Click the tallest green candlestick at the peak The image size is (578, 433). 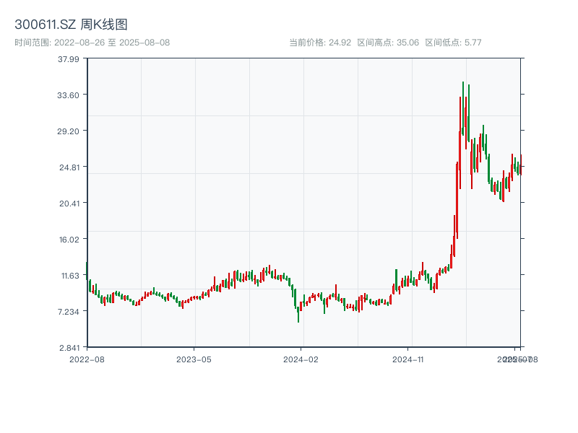(x=463, y=108)
